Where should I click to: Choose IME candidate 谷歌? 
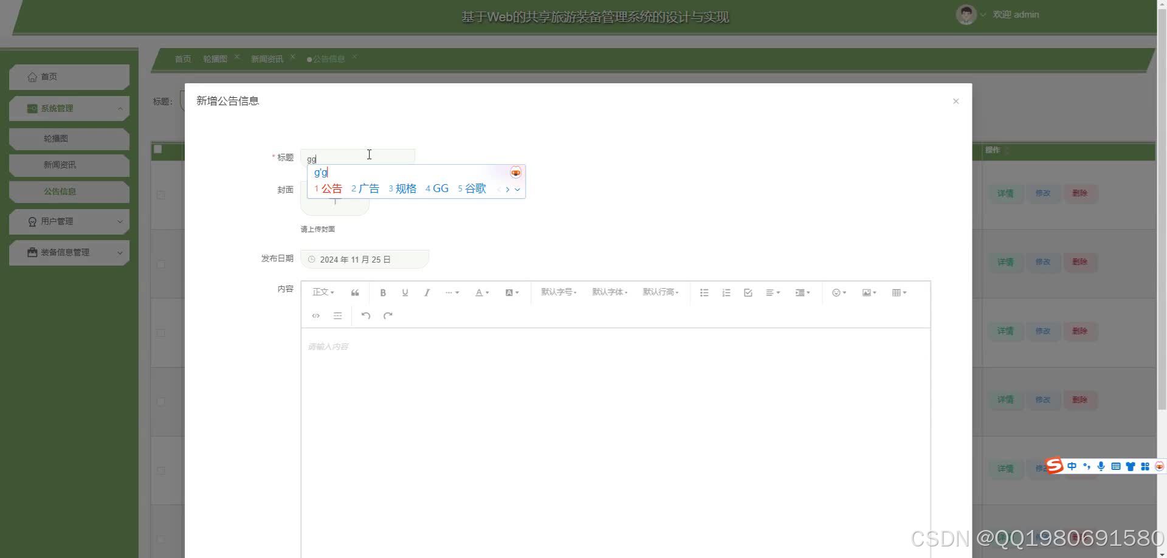[472, 188]
